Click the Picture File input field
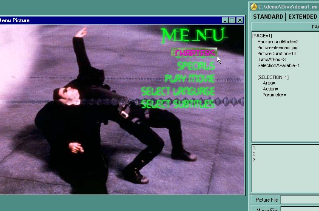The width and height of the screenshot is (319, 211). [x=300, y=200]
